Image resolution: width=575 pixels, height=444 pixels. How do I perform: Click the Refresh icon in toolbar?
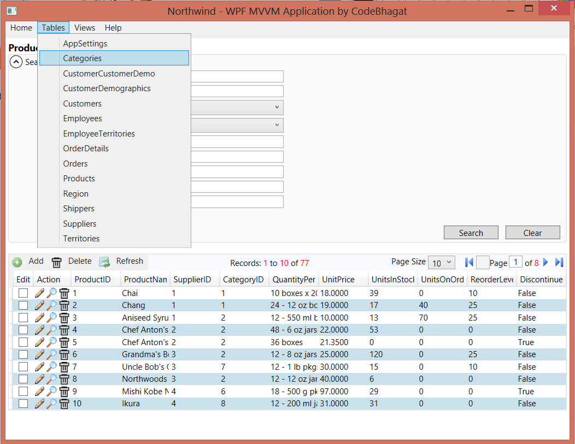pos(104,262)
